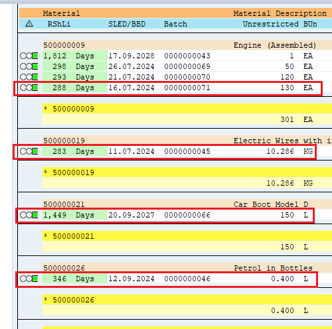This screenshot has width=332, height=329.
Task: Click material number 500000009 group header
Action: 64,45
